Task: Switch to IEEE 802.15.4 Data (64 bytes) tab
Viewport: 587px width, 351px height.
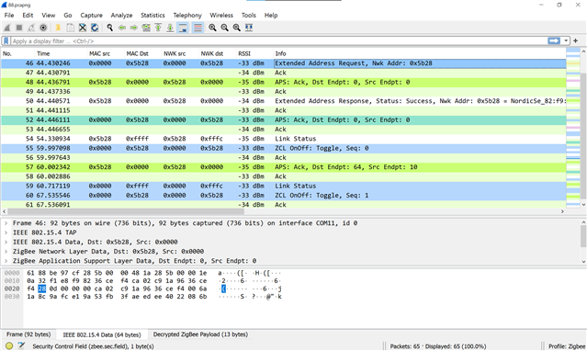Action: pyautogui.click(x=102, y=334)
